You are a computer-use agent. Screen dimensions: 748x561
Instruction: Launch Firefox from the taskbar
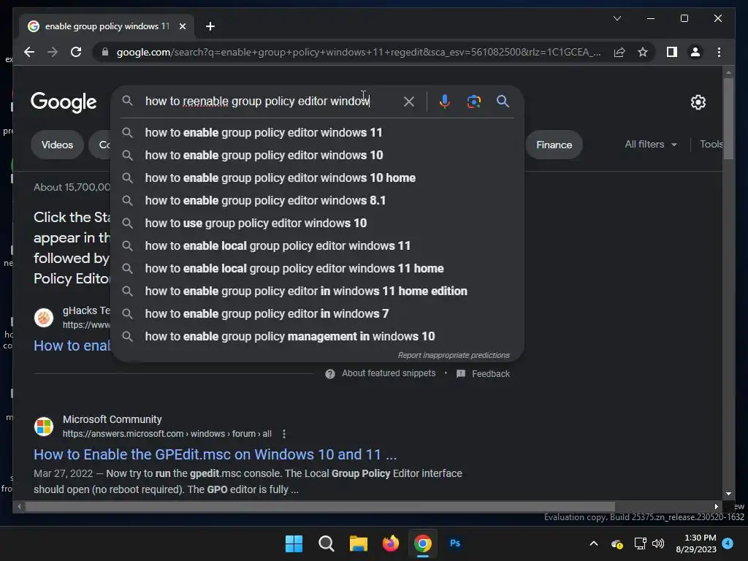click(391, 543)
